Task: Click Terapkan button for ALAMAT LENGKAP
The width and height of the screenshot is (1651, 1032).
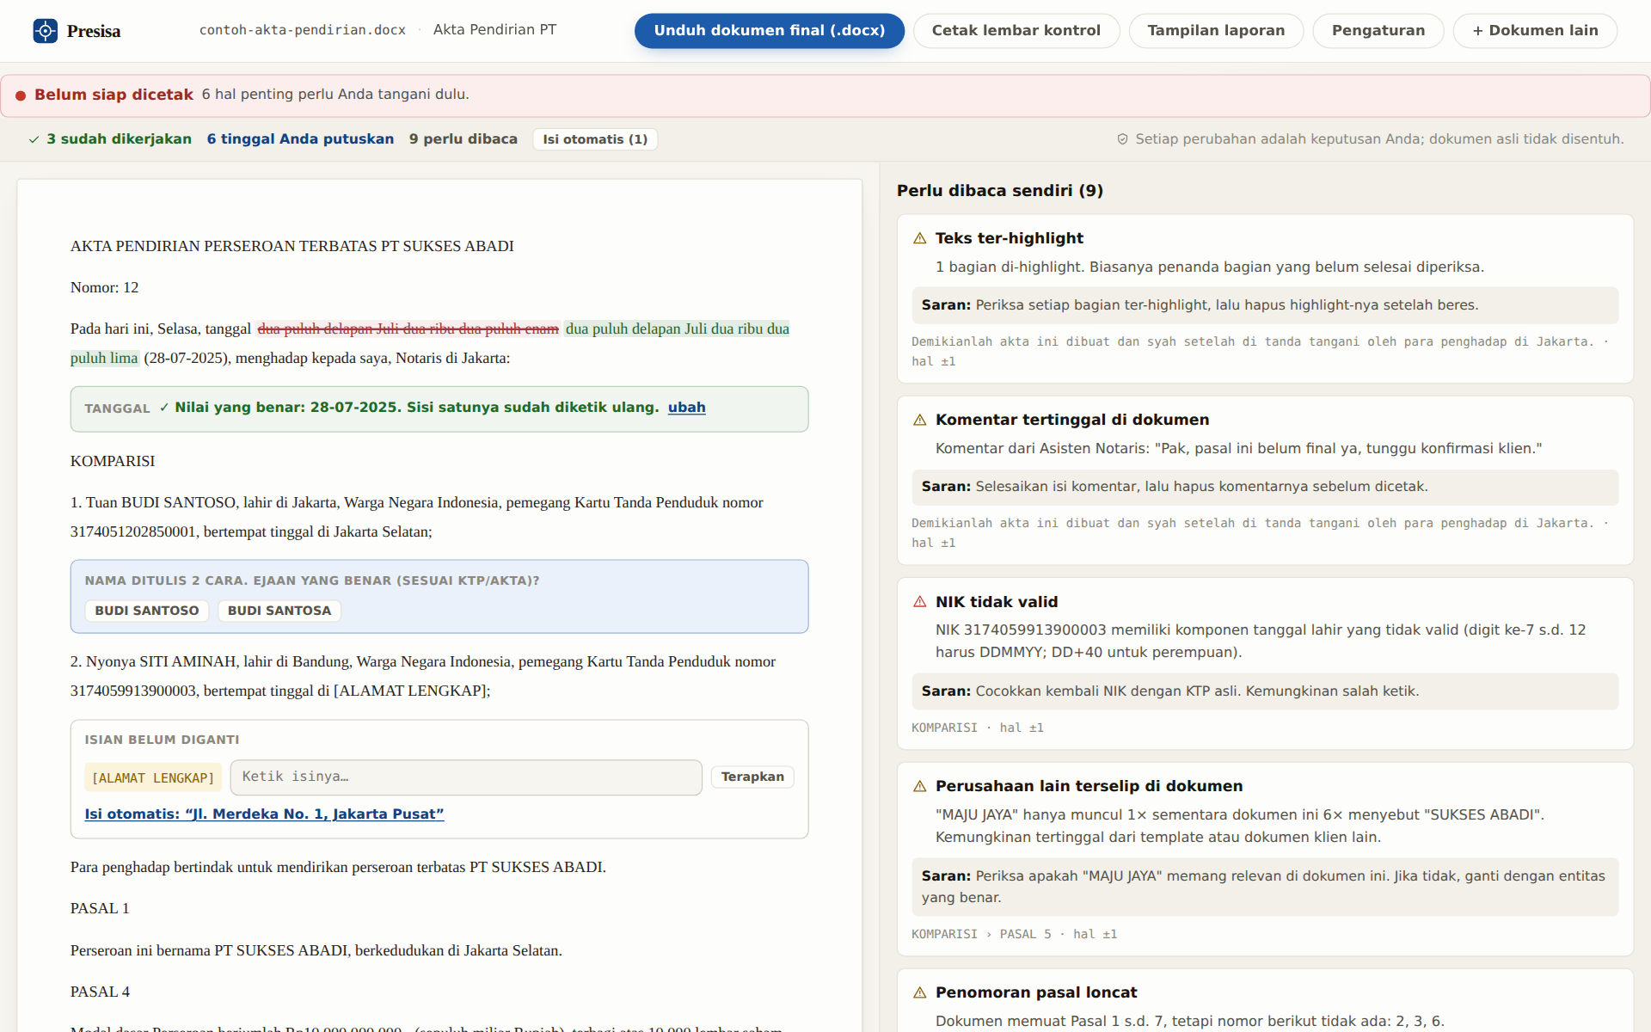Action: coord(752,777)
